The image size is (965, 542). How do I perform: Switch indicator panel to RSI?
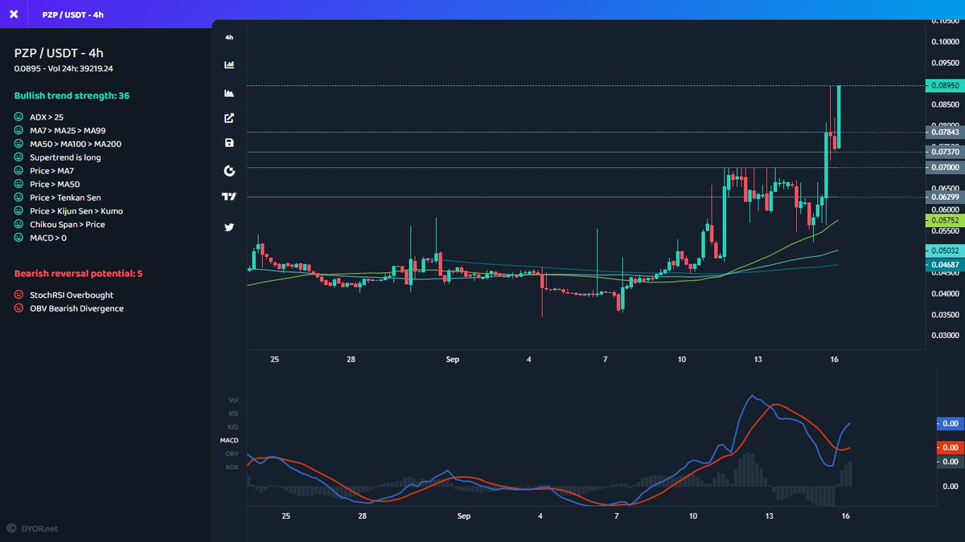pos(233,414)
